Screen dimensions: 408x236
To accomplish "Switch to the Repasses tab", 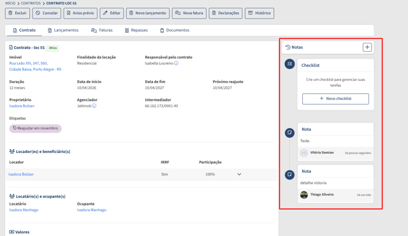I will (x=136, y=30).
